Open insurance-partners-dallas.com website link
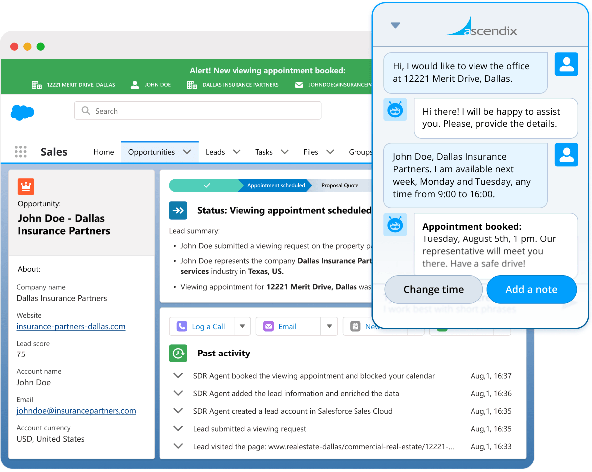 point(71,326)
